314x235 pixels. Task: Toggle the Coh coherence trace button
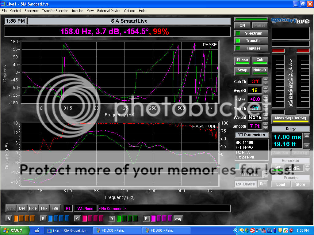(260, 60)
